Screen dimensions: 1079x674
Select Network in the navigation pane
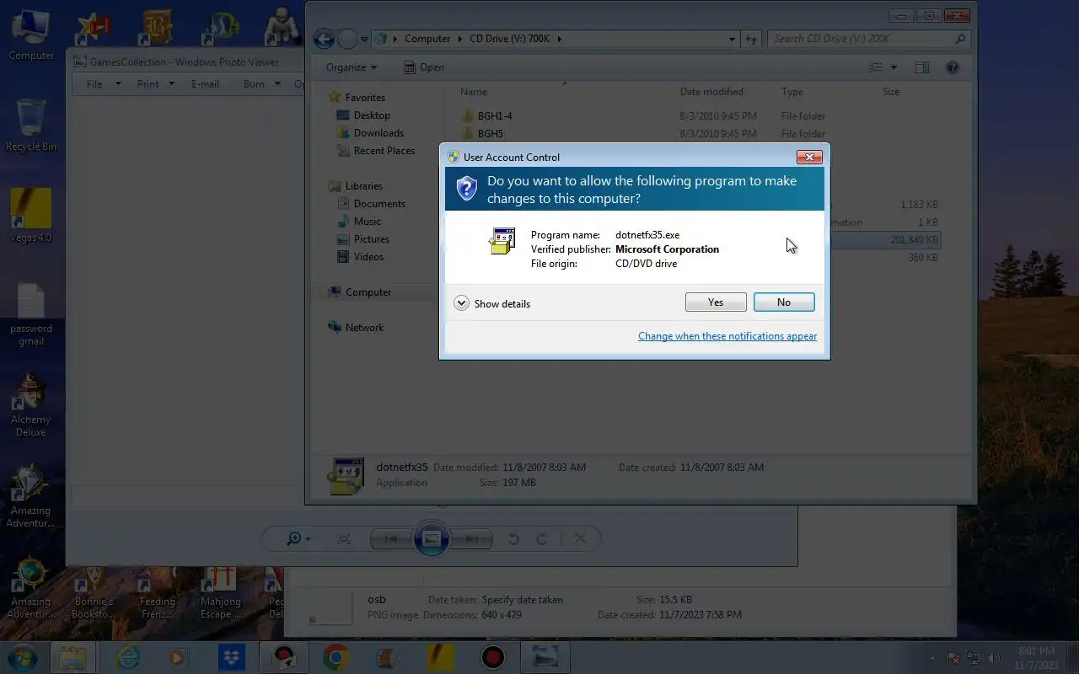click(x=355, y=328)
